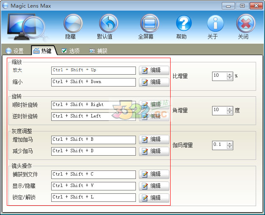265x215 pixels.
Task: Show the 关于 about dialog
Action: point(215,23)
